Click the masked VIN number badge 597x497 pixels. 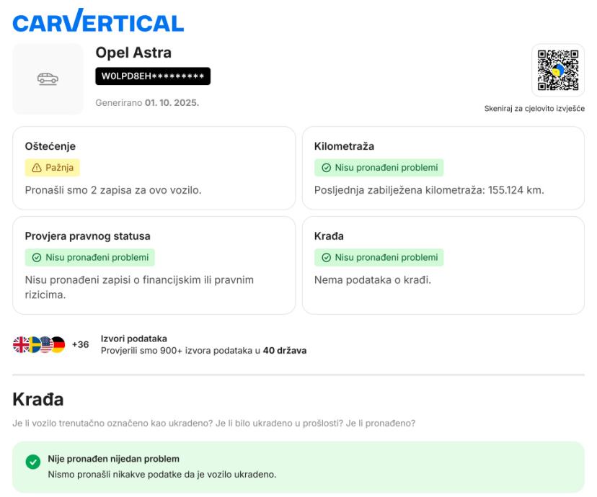[x=153, y=76]
